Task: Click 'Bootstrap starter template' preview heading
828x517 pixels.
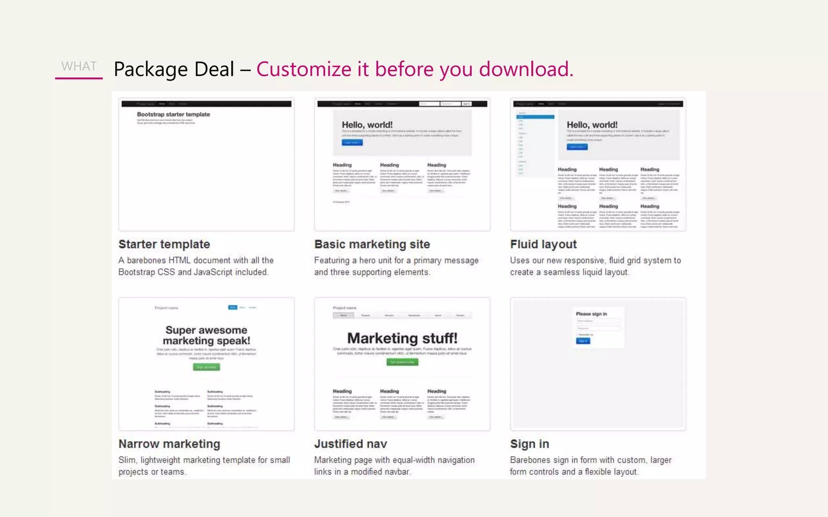Action: (x=173, y=114)
